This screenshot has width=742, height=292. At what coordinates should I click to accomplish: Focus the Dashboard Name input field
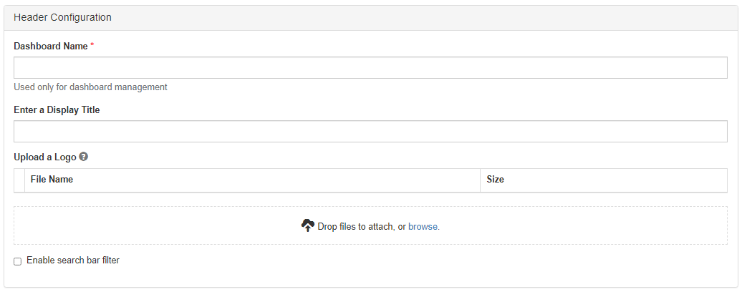(370, 68)
